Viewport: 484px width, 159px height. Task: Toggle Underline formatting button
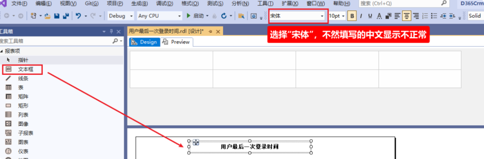pos(370,16)
